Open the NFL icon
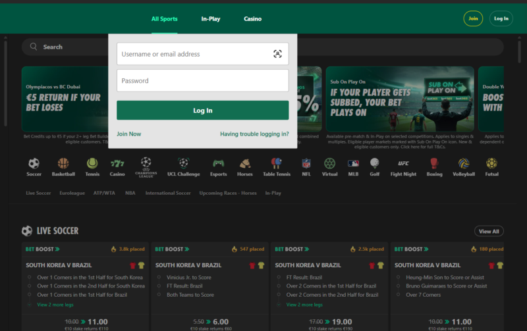Screen dimensions: 527x331 (x=306, y=163)
